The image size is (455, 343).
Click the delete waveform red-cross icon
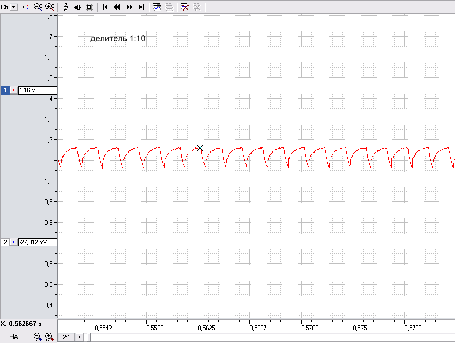(184, 7)
